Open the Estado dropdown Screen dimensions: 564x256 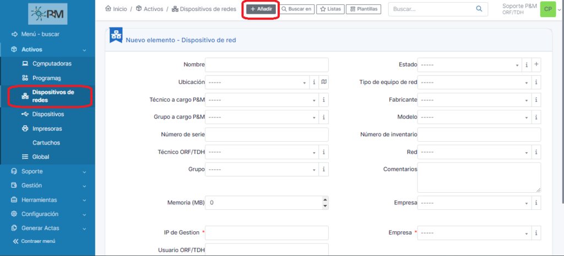coord(469,65)
